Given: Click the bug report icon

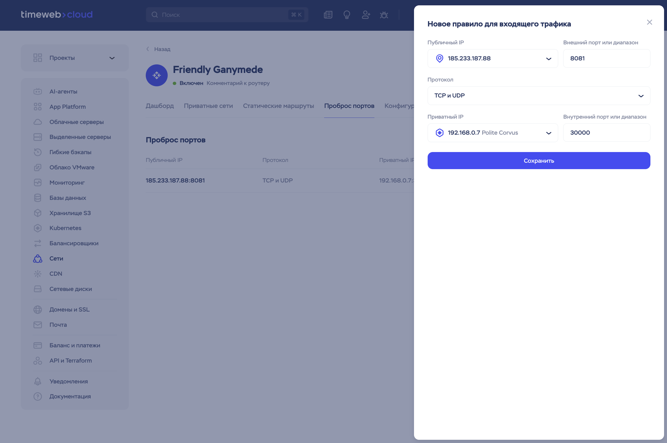Looking at the screenshot, I should [x=384, y=15].
